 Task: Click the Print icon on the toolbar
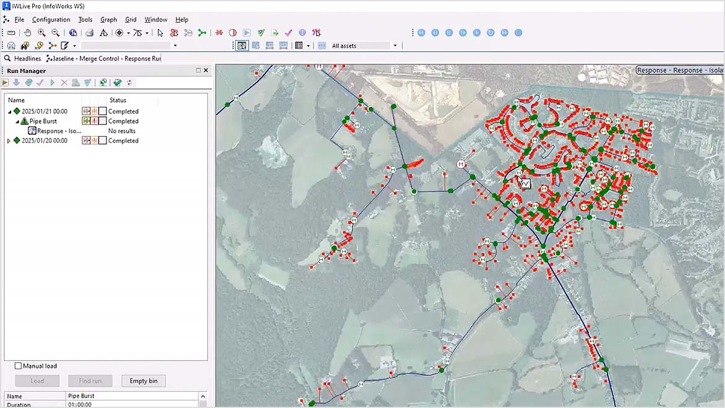tap(90, 32)
